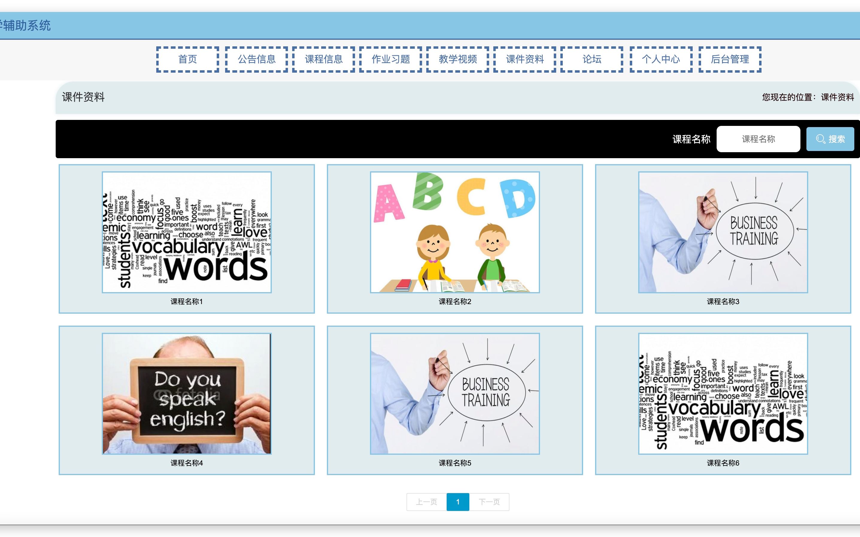The width and height of the screenshot is (860, 537).
Task: Focus the 课程名称 search input field
Action: coord(758,139)
